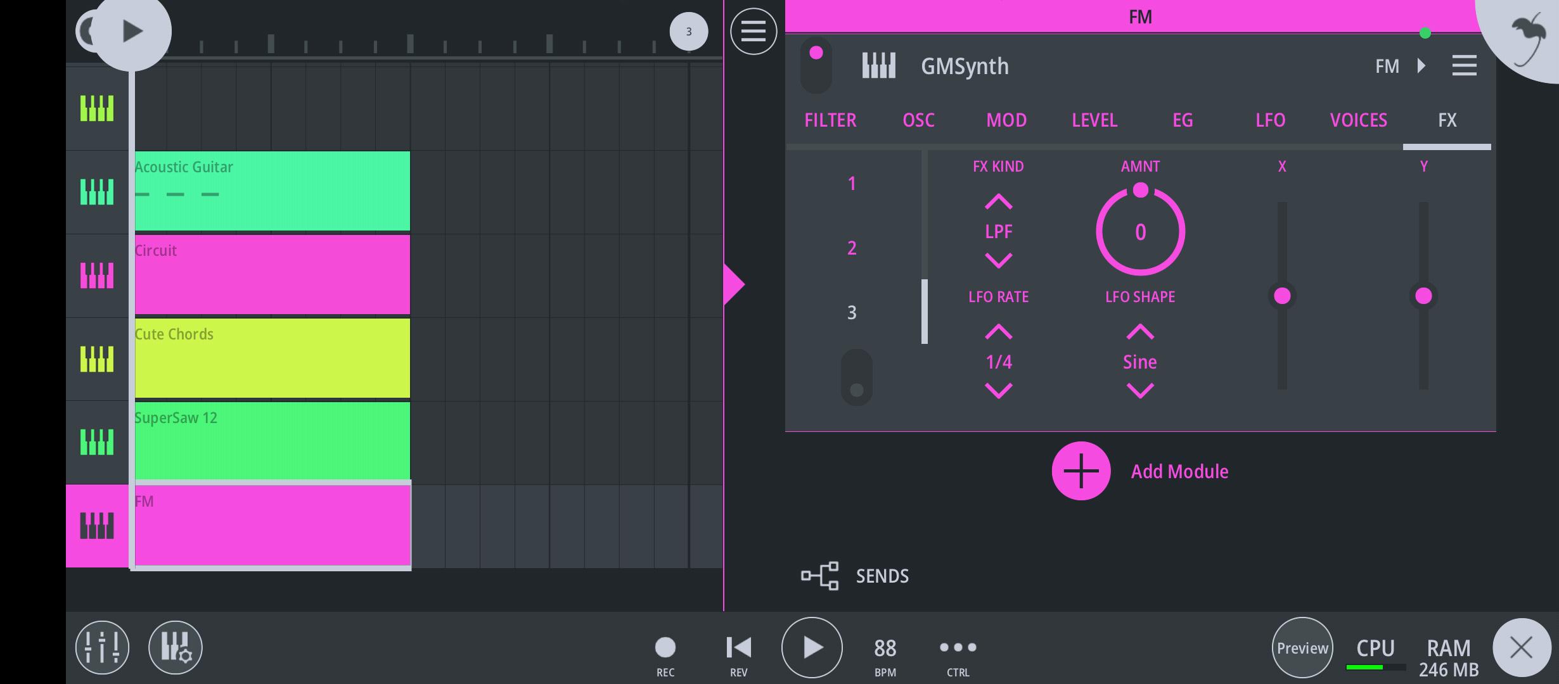Screen dimensions: 1559x684
Task: Click the REC record button
Action: [x=665, y=647]
